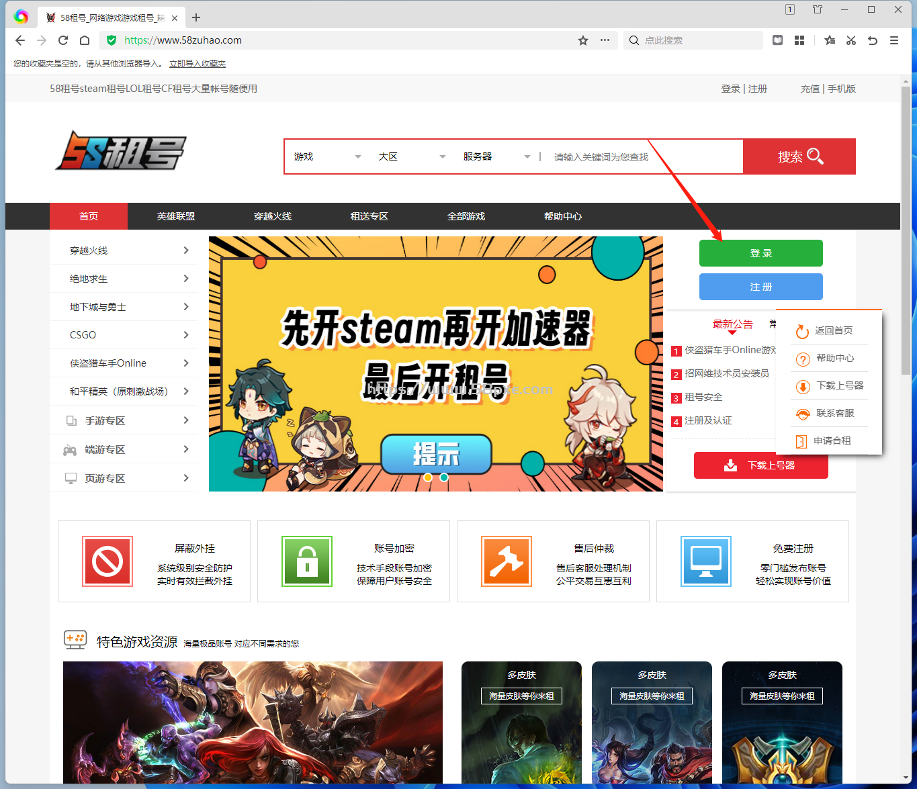The width and height of the screenshot is (917, 789).
Task: Click the browser back arrow
Action: coord(20,40)
